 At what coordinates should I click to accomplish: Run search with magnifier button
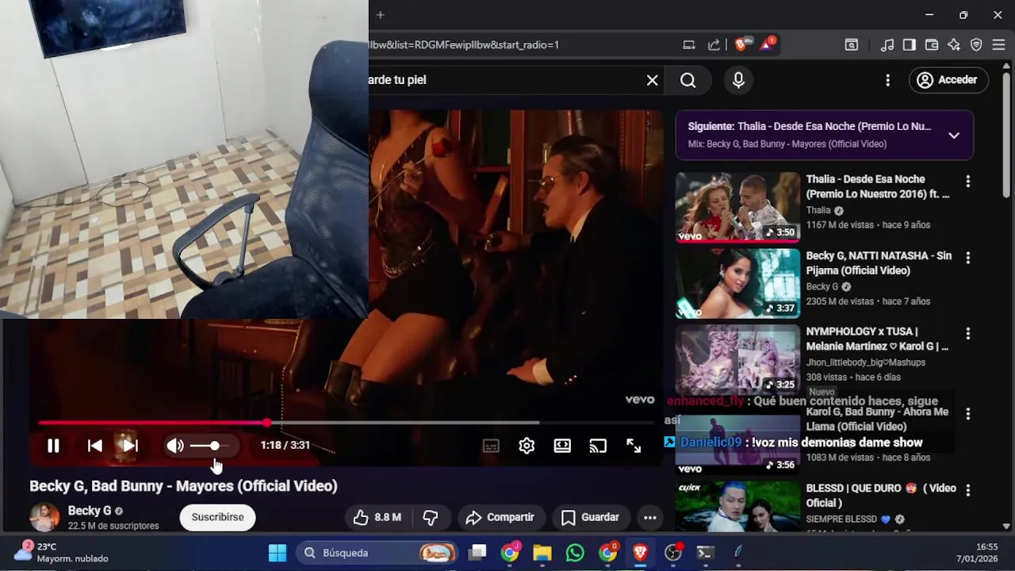688,80
